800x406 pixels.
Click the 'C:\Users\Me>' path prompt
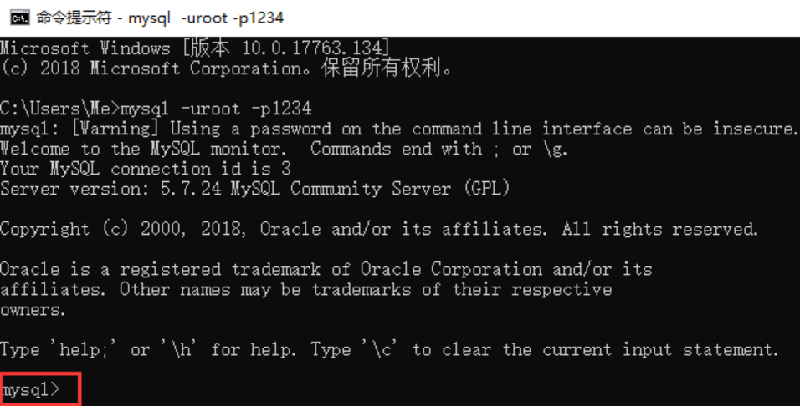point(59,109)
